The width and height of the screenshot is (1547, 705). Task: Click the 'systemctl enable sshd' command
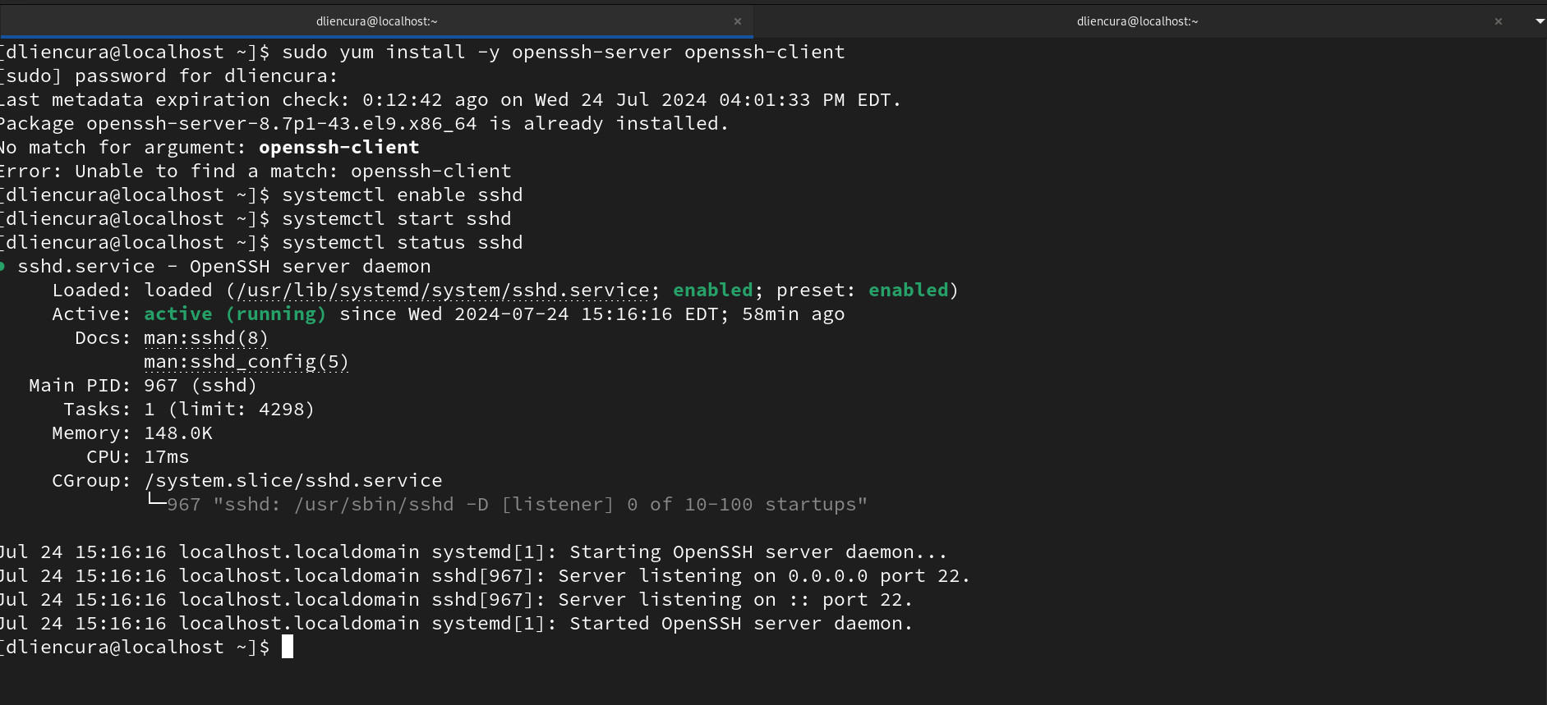coord(403,195)
